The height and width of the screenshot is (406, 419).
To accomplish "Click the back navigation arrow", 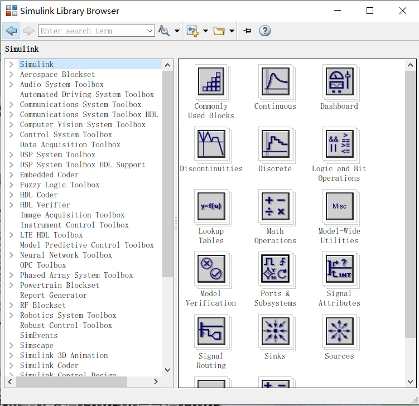I will tap(11, 31).
